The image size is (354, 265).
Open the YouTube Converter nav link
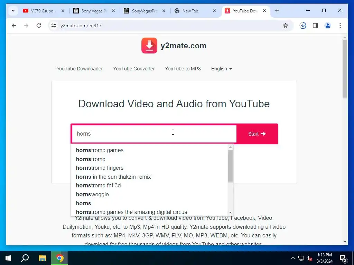click(x=134, y=69)
